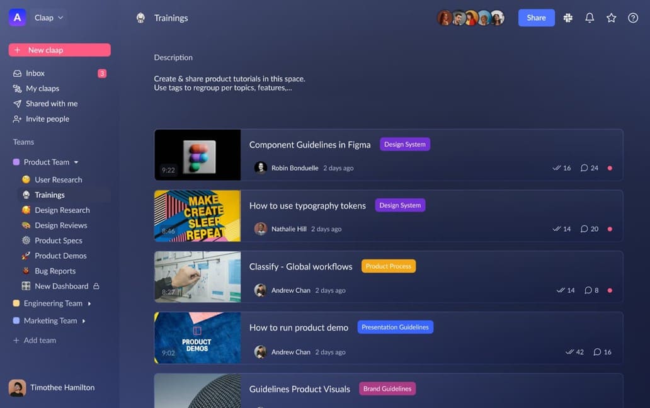Select the User Research channel

coord(64,179)
